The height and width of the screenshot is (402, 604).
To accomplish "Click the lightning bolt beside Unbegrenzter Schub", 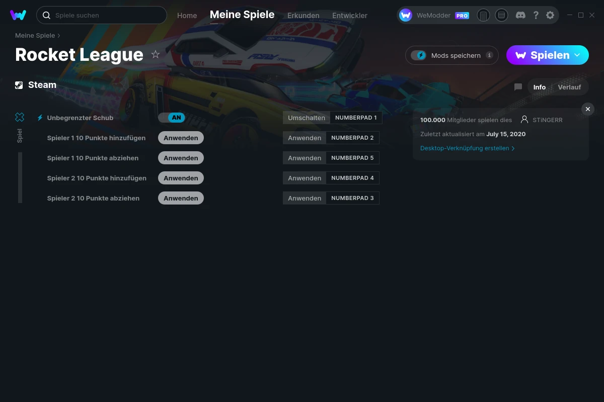I will pyautogui.click(x=40, y=118).
